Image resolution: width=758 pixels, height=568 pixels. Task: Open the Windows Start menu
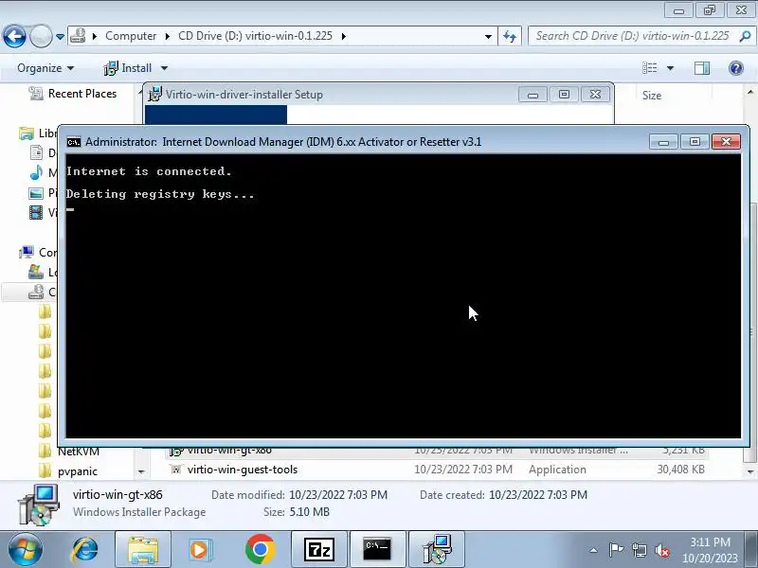coord(26,550)
